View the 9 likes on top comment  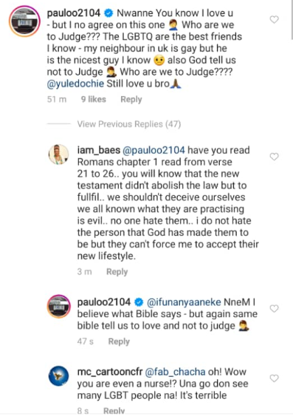tap(94, 100)
